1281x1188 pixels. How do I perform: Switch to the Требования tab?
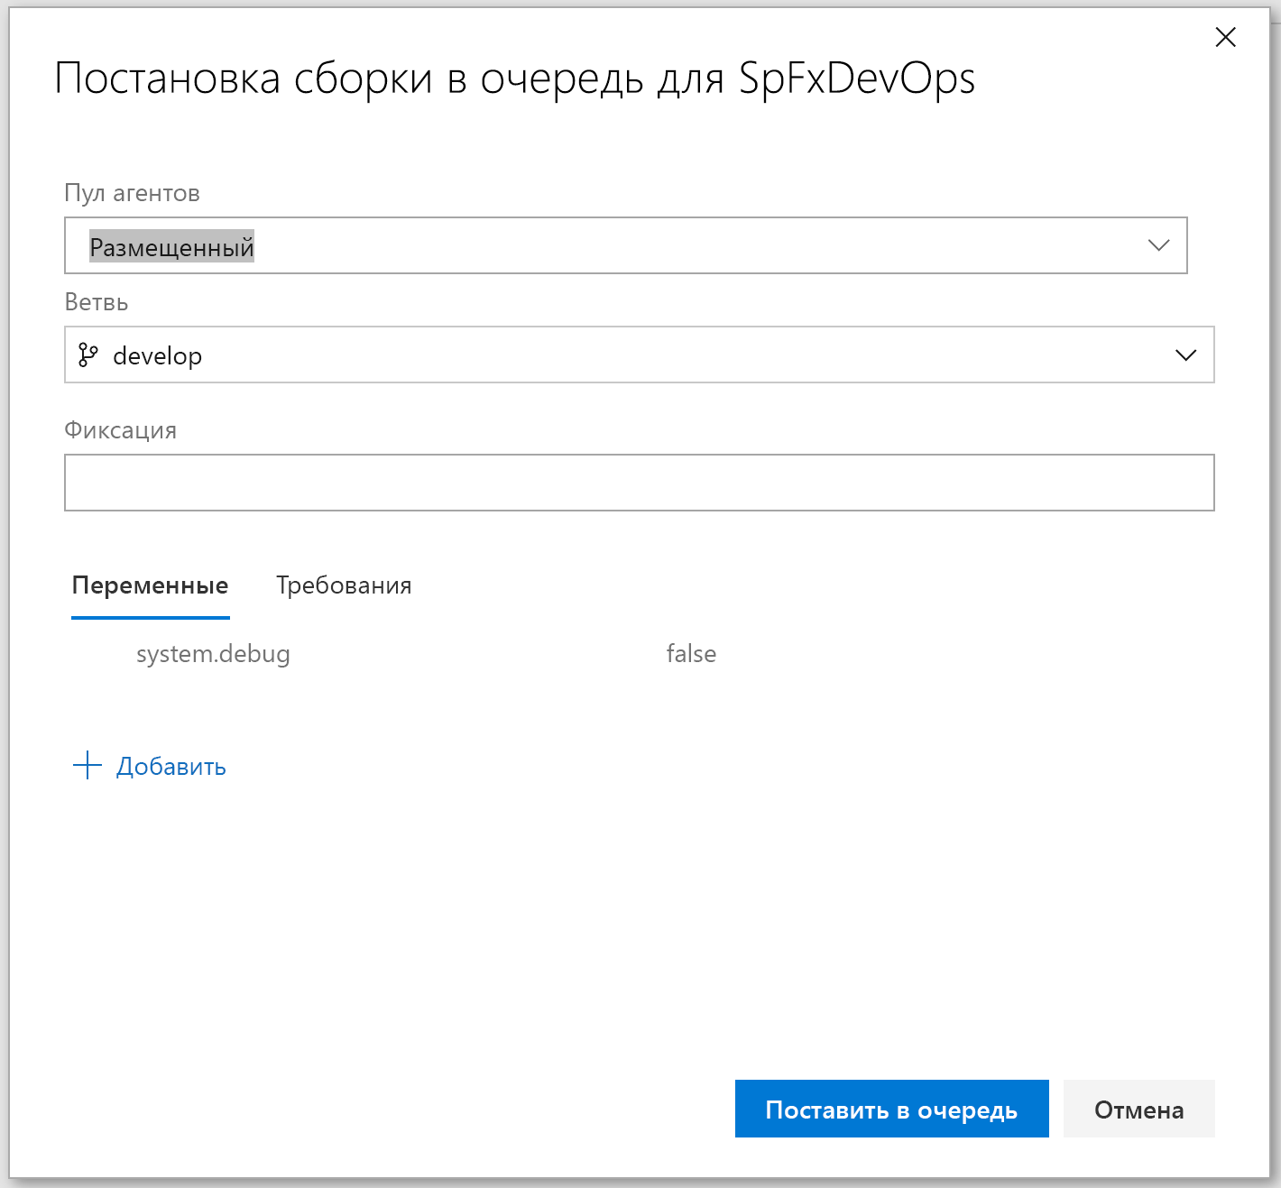click(344, 585)
